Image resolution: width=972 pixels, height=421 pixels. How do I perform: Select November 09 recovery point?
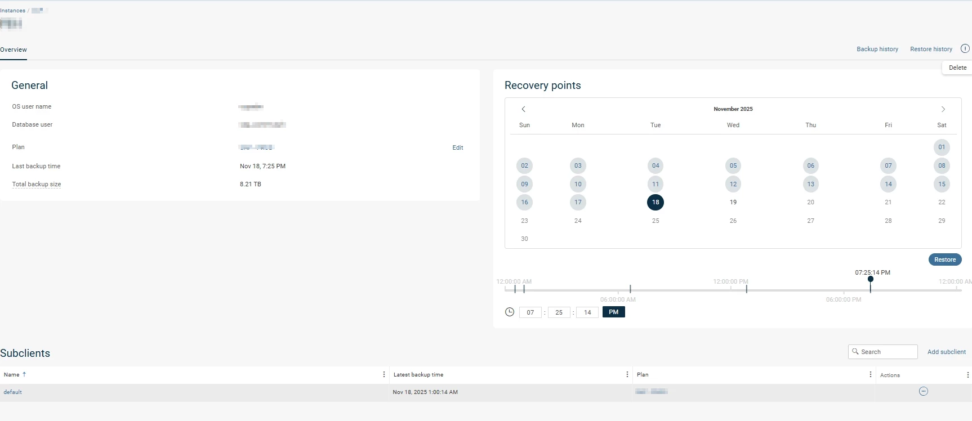pos(524,184)
